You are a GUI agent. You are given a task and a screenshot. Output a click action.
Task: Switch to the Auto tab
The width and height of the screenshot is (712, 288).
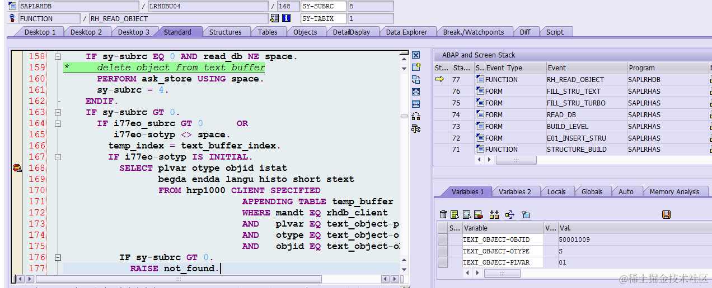tap(626, 191)
